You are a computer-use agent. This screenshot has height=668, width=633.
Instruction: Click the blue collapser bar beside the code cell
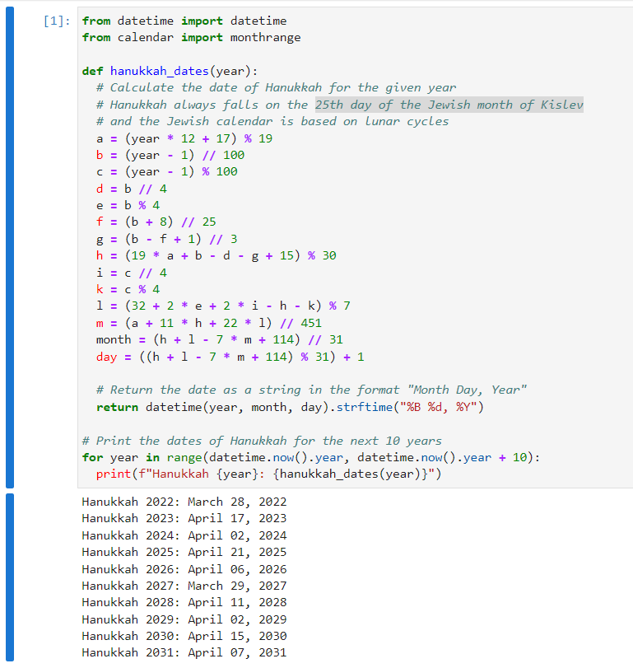click(10, 247)
